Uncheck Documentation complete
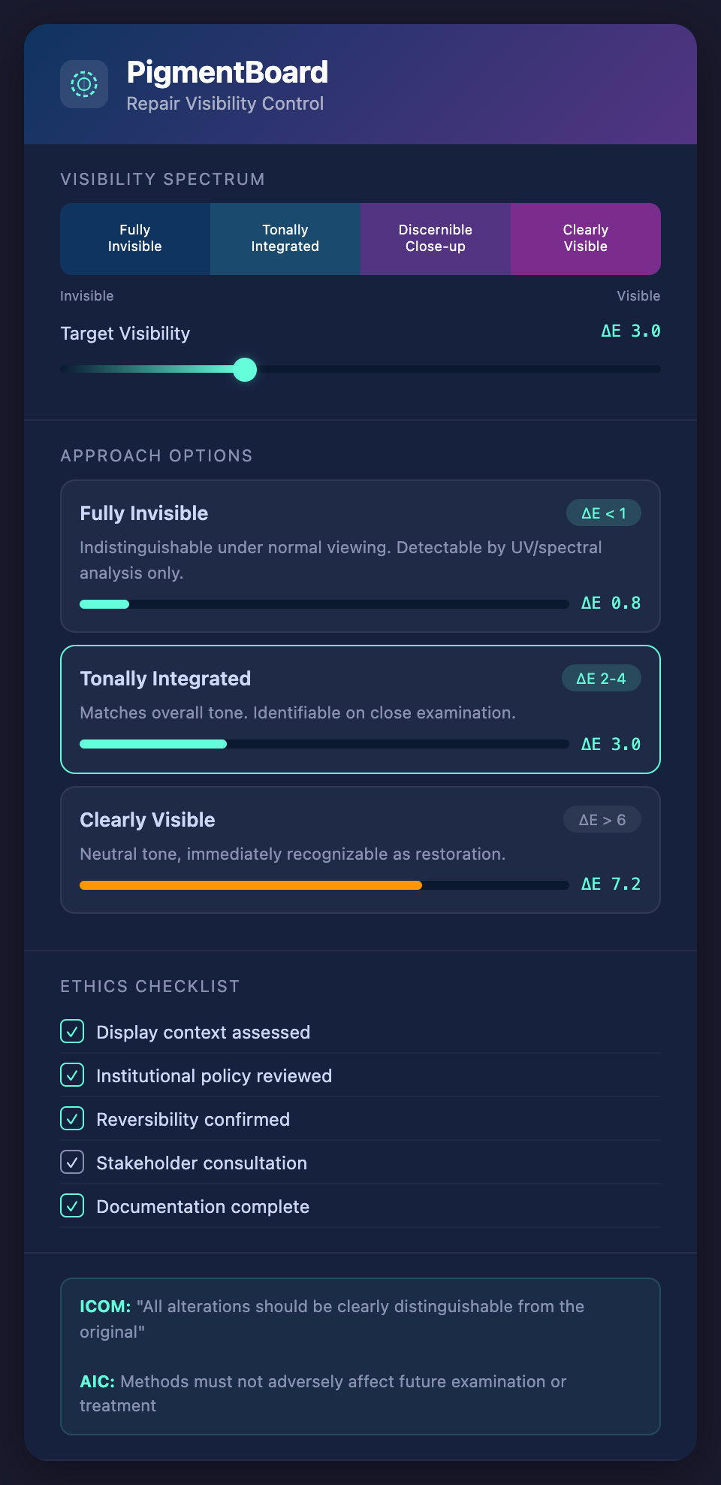The image size is (721, 1485). [x=72, y=1206]
